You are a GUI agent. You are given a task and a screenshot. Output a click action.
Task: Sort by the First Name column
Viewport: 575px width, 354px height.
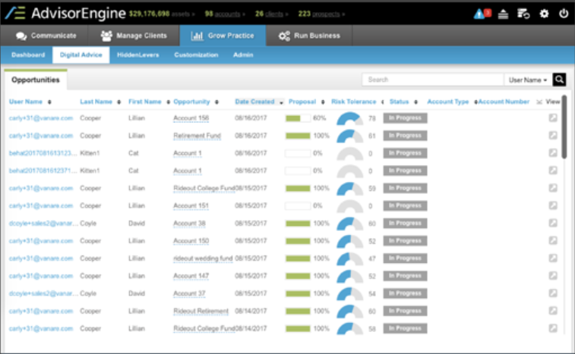pyautogui.click(x=149, y=102)
